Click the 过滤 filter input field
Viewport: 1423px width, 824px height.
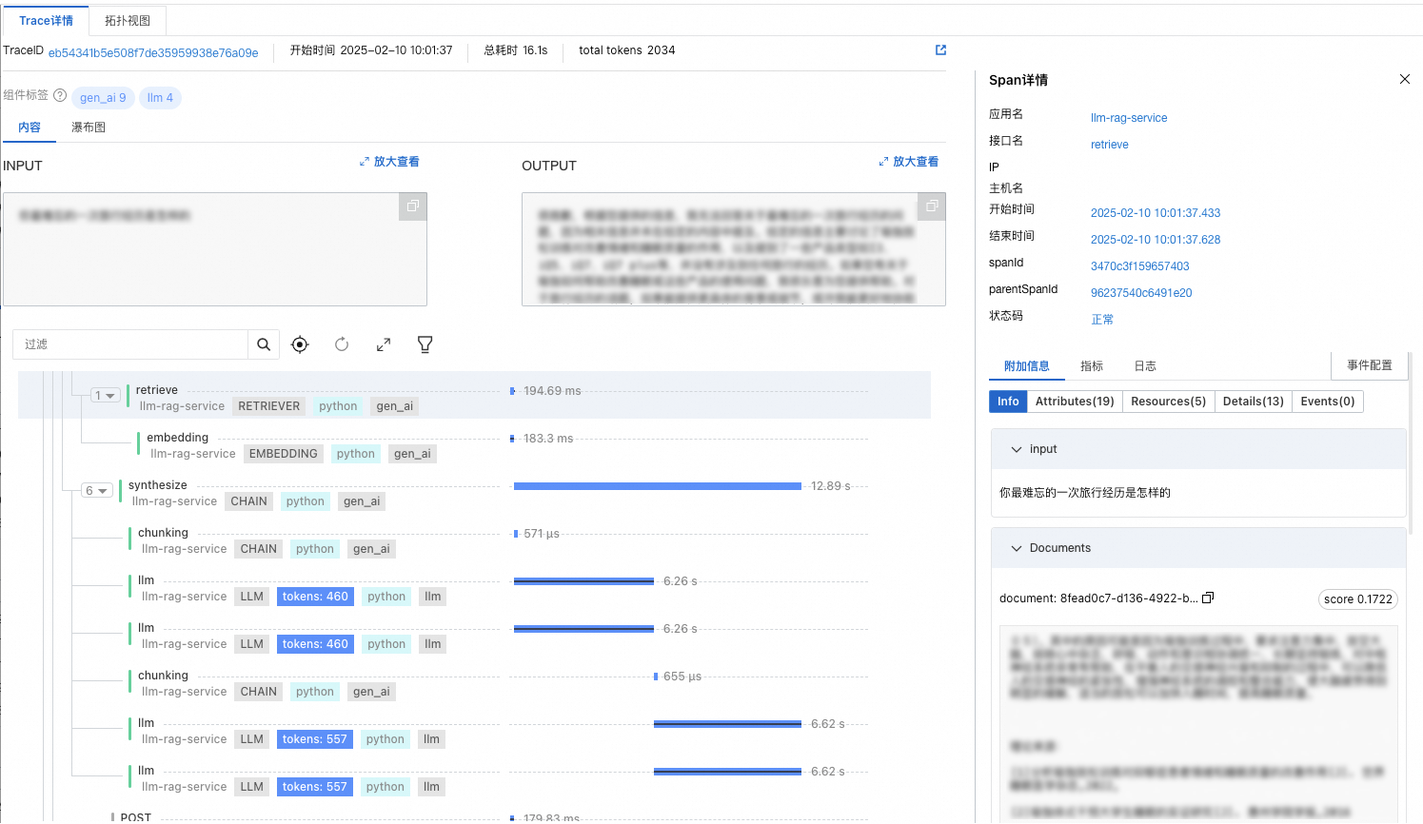[130, 344]
